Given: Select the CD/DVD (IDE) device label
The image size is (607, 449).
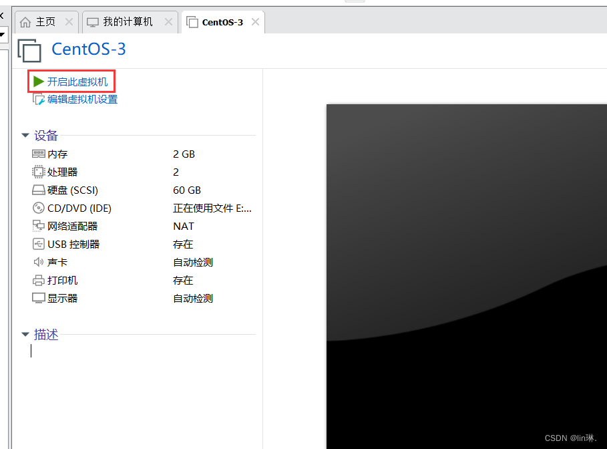Looking at the screenshot, I should (x=79, y=208).
